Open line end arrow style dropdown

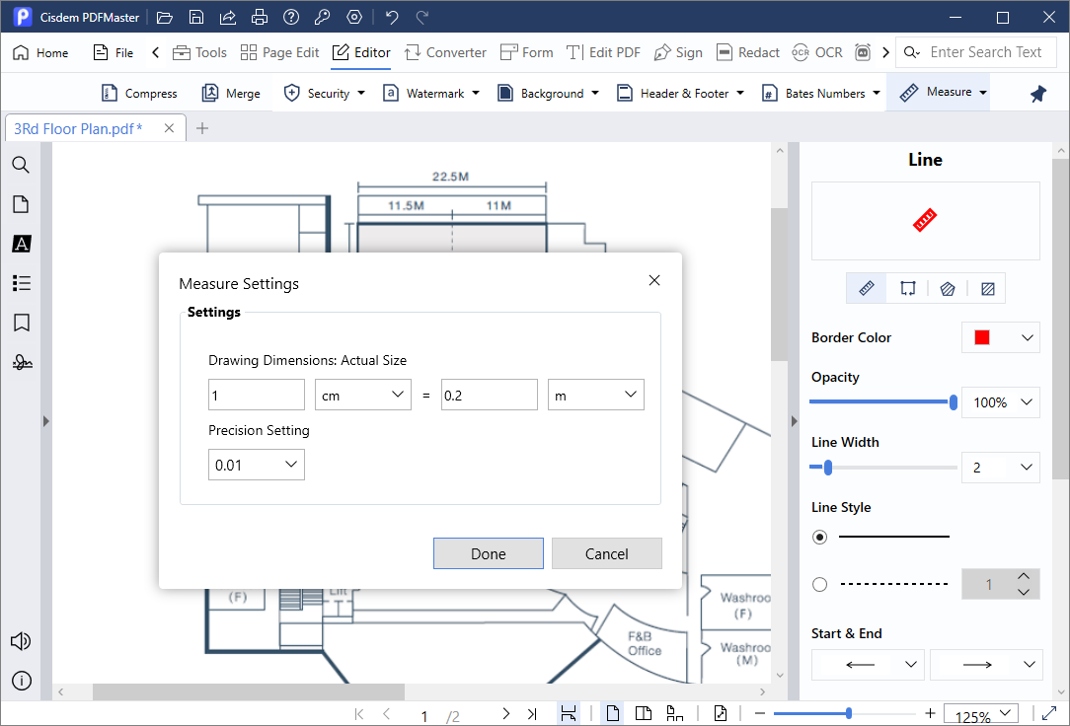click(x=986, y=665)
